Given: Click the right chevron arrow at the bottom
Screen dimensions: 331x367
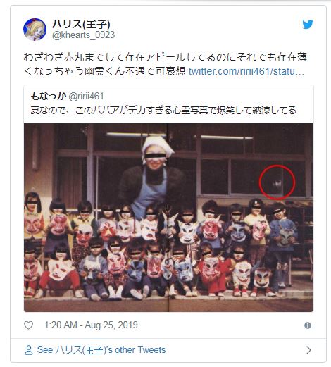Looking at the screenshot, I should (308, 350).
